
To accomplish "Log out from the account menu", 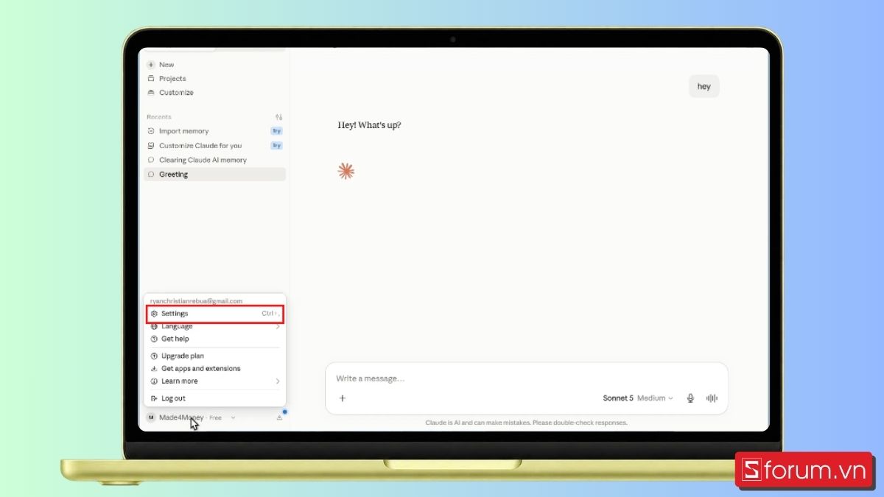I will [x=214, y=398].
